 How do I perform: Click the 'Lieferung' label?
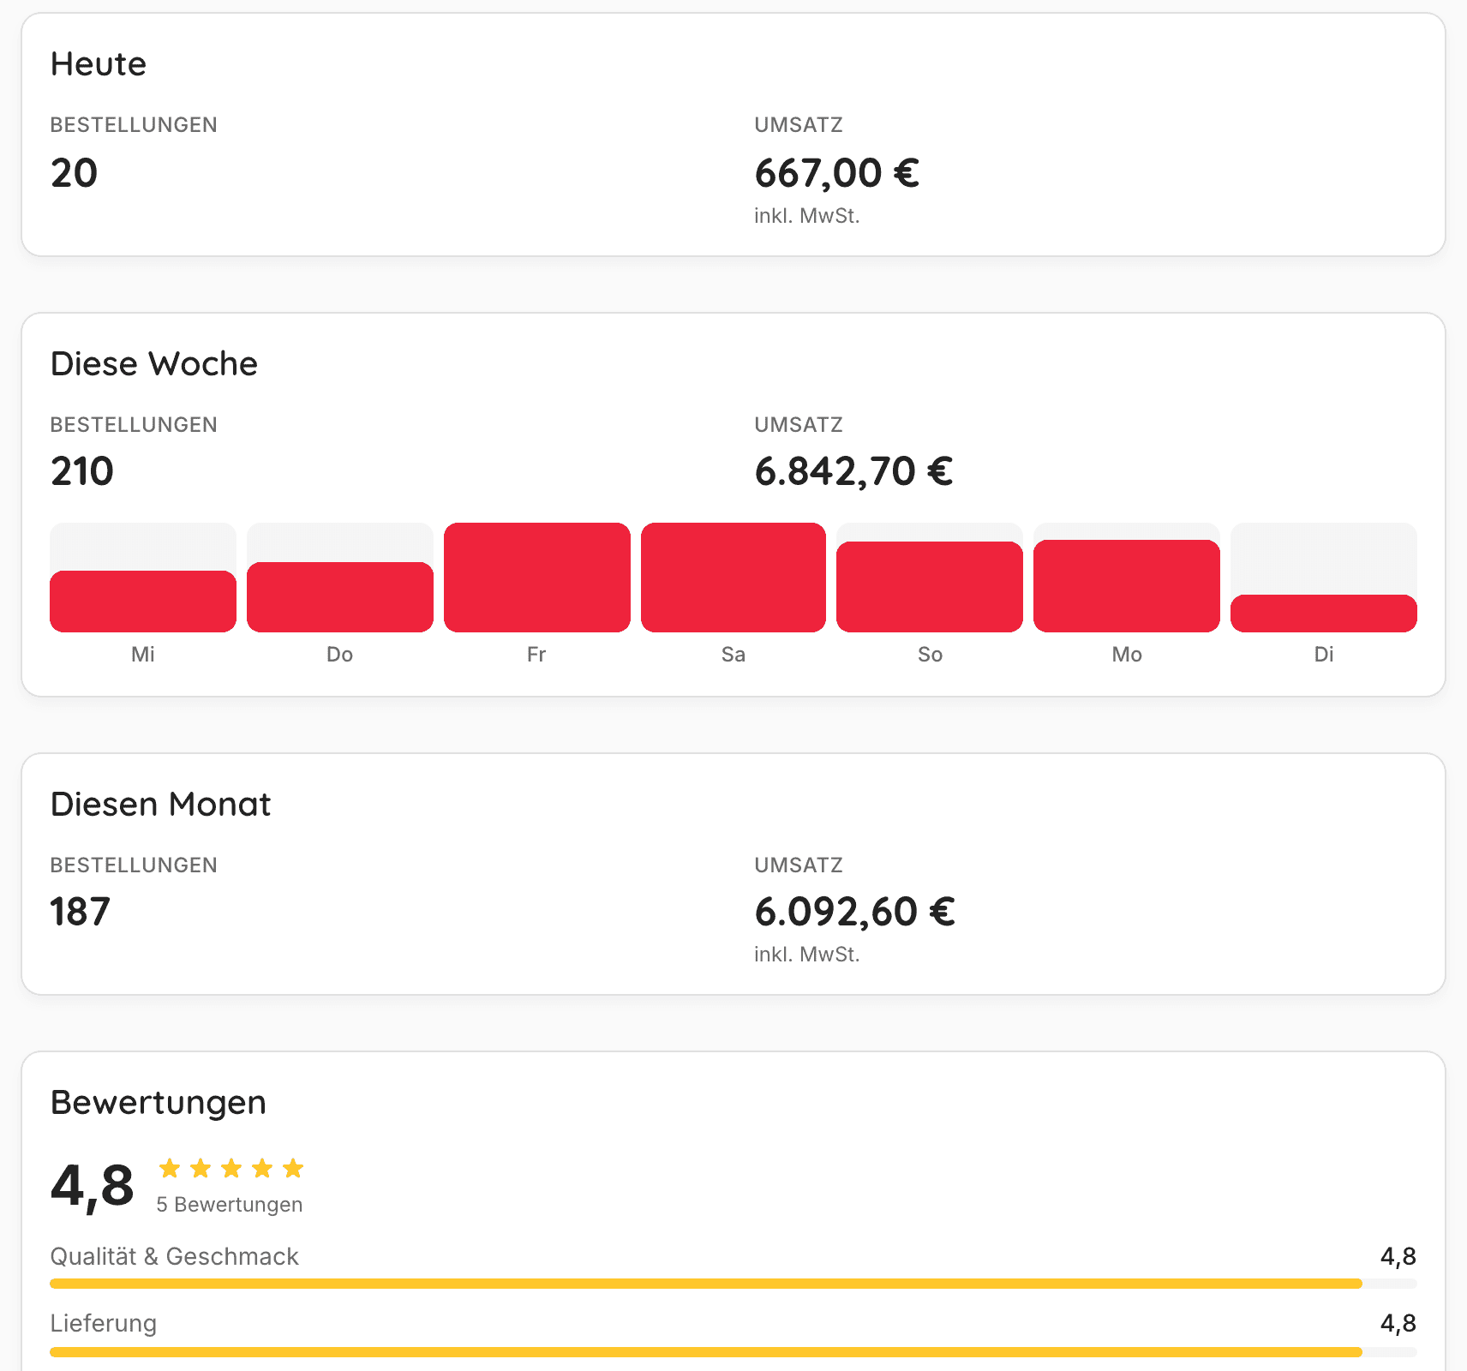coord(104,1324)
